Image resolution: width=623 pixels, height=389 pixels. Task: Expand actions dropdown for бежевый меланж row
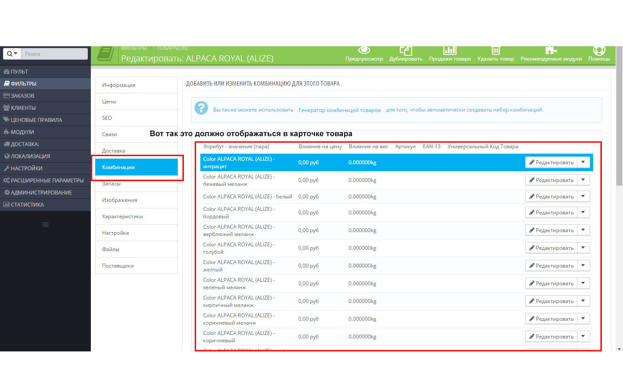tap(583, 180)
